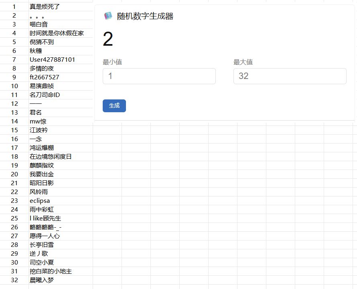The image size is (357, 289).
Task: Click the random number generator book icon
Action: [108, 16]
